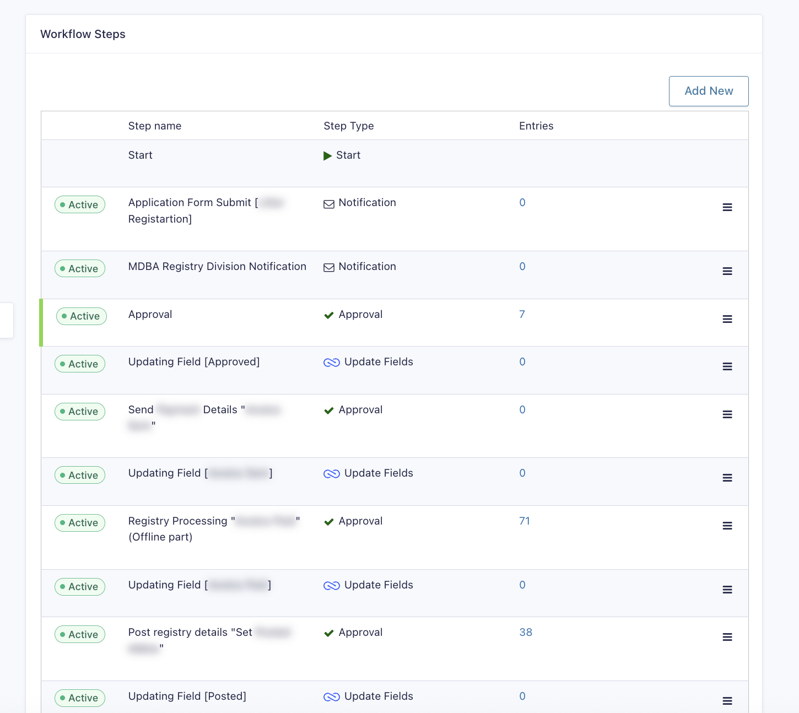Open hamburger menu for Application Form Submit step
Viewport: 799px width, 713px height.
pos(727,207)
